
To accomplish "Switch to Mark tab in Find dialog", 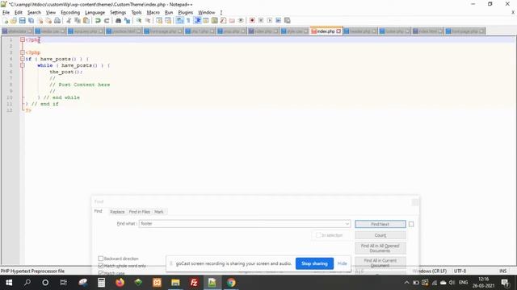I will (159, 212).
